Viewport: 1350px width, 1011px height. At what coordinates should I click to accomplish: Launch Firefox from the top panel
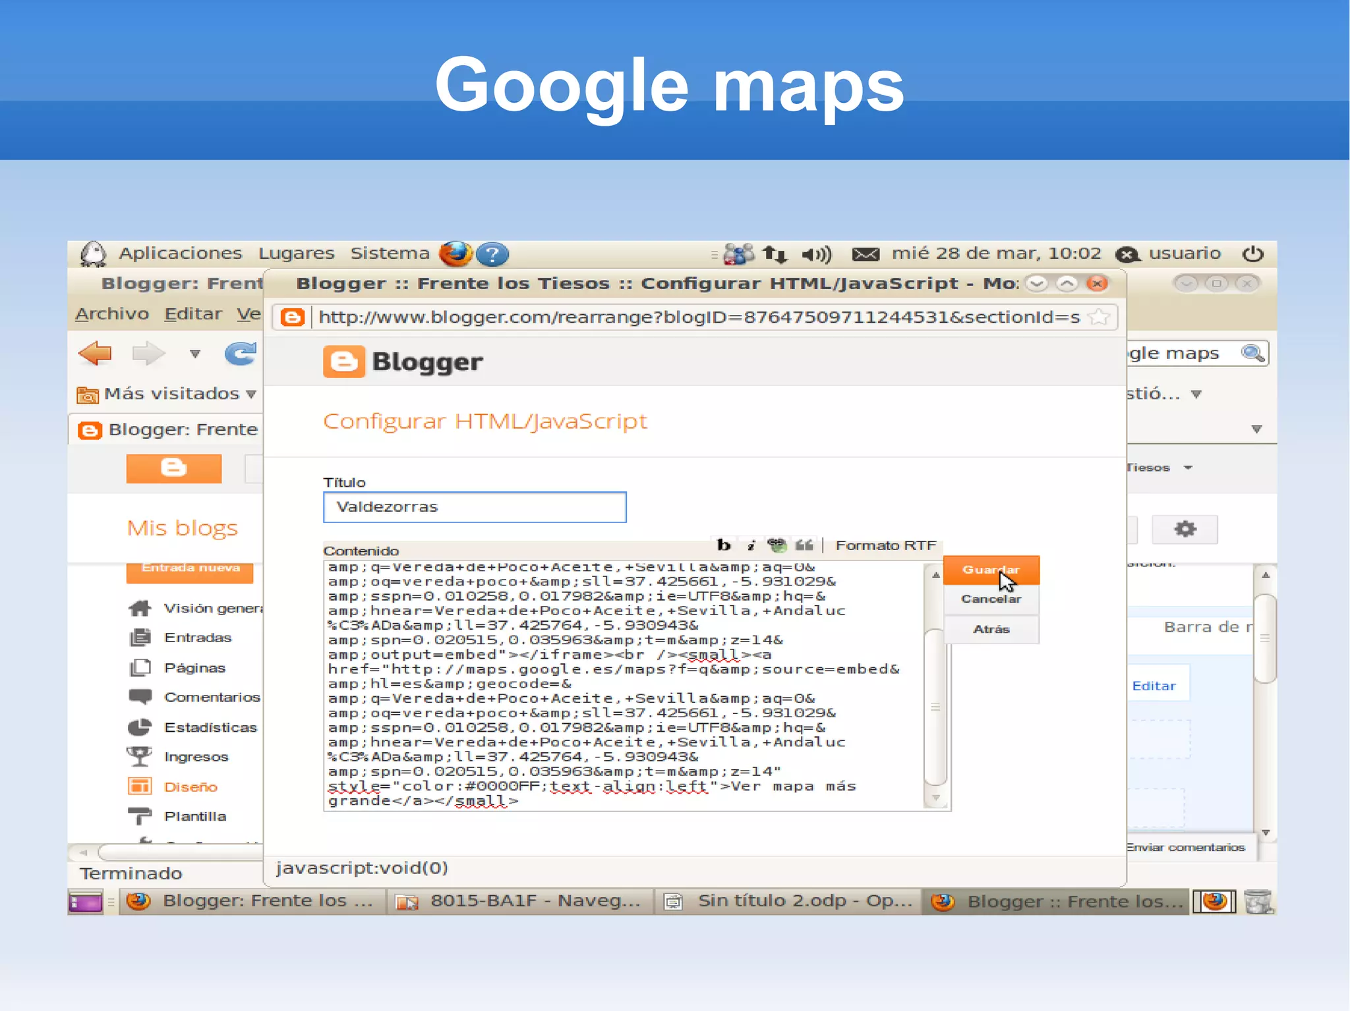pos(455,254)
